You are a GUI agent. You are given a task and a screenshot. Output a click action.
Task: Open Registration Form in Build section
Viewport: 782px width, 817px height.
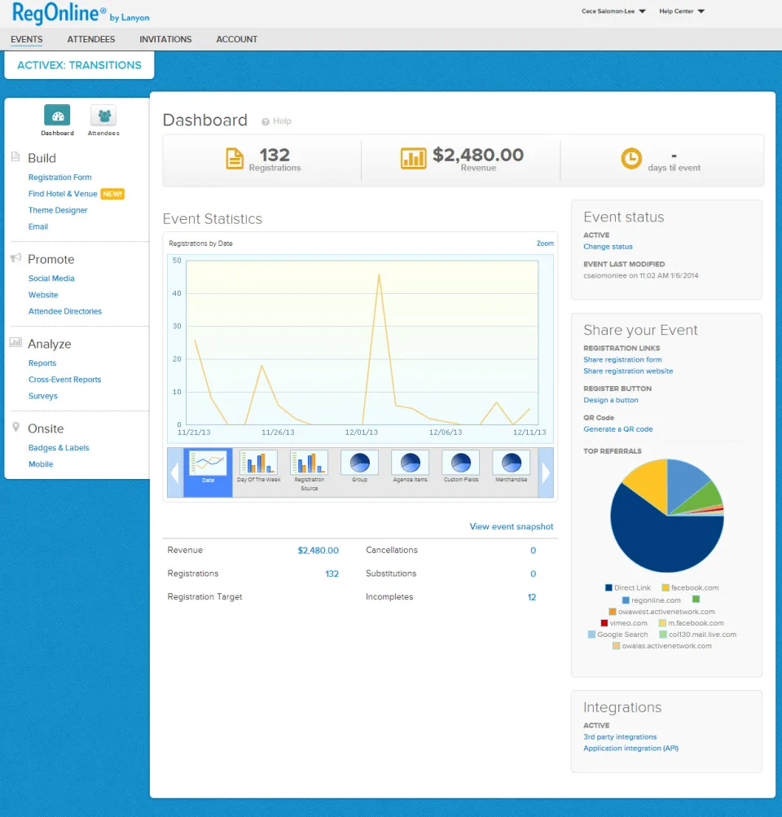60,177
